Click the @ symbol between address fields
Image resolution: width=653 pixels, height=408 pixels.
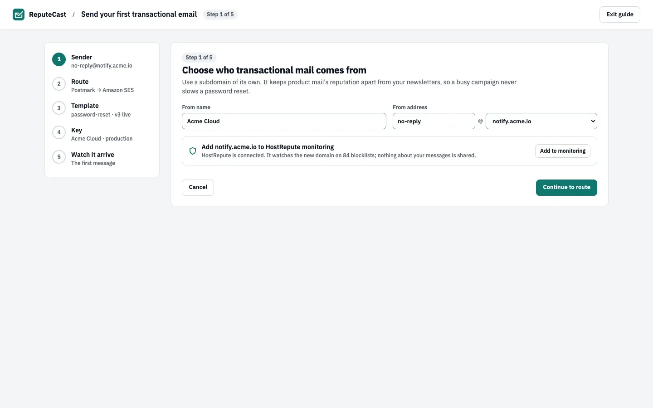pos(481,121)
